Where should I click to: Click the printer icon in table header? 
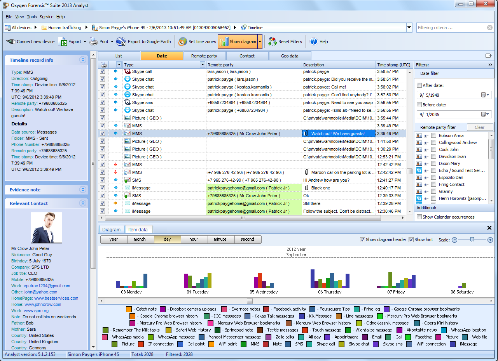(x=103, y=65)
